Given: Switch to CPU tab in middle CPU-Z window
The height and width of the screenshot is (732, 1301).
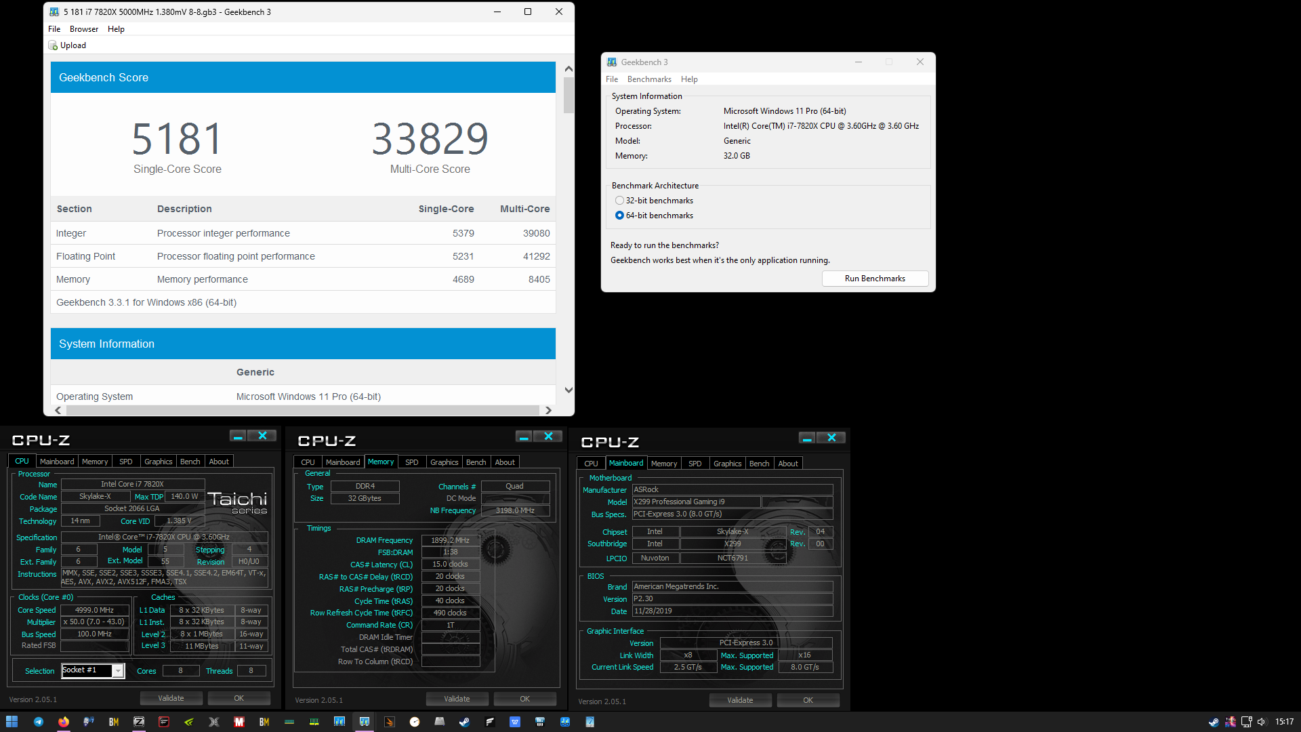Looking at the screenshot, I should [308, 462].
